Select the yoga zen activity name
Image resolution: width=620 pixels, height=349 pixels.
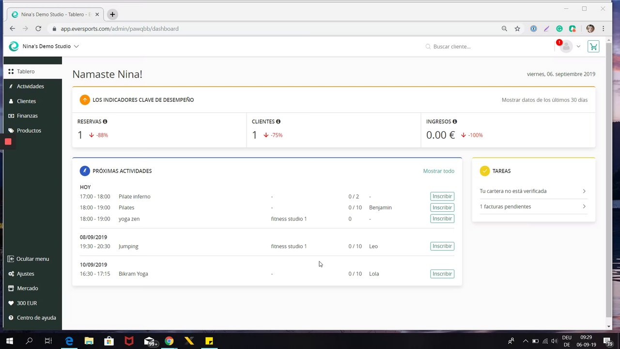129,219
